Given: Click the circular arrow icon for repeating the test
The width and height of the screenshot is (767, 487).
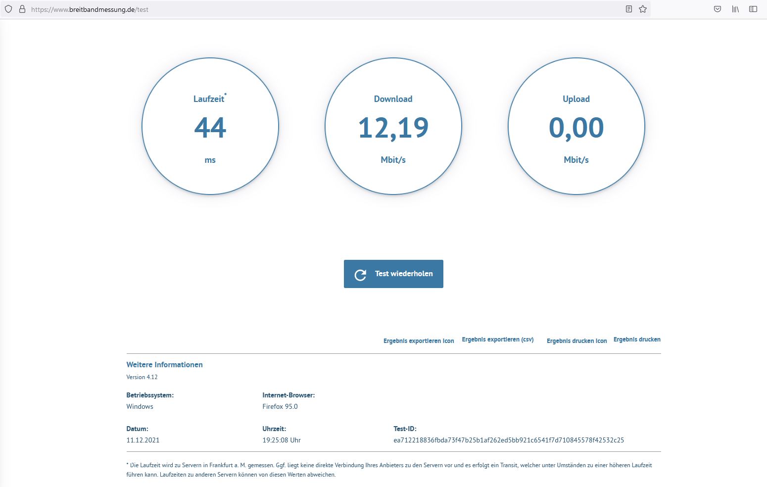Looking at the screenshot, I should tap(360, 275).
